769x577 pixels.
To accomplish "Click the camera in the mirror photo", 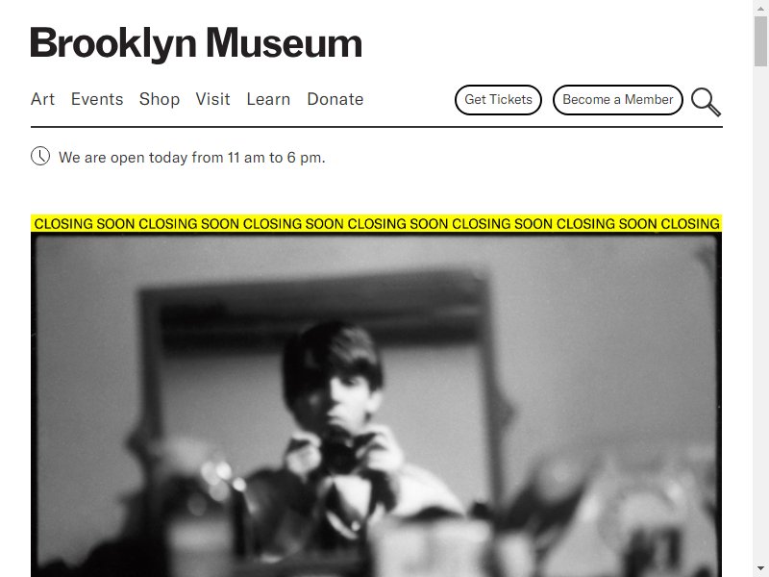I will 340,451.
